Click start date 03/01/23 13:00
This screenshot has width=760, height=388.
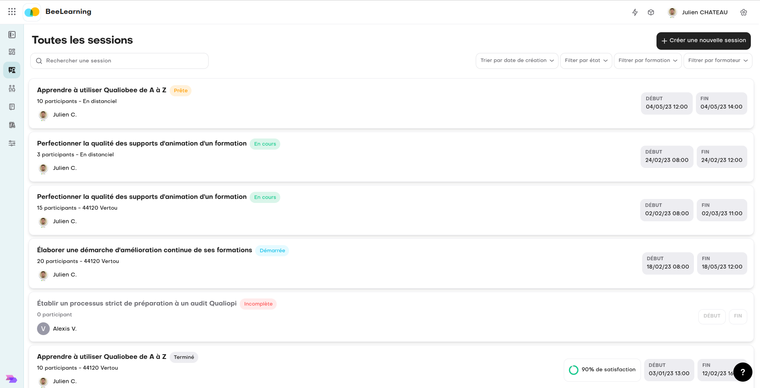[669, 370]
